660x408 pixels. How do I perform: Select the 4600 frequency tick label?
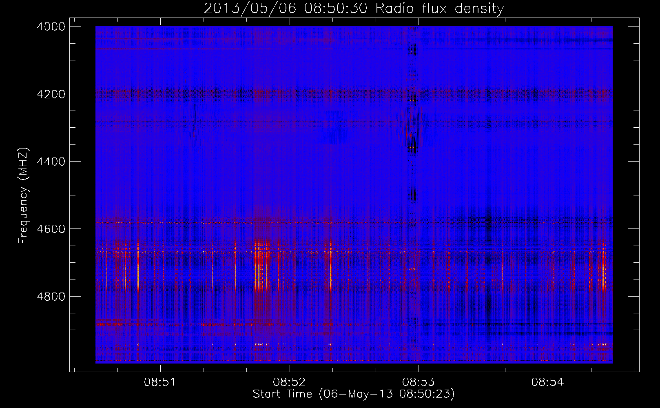51,229
